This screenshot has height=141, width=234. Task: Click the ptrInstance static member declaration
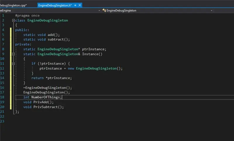[65, 49]
